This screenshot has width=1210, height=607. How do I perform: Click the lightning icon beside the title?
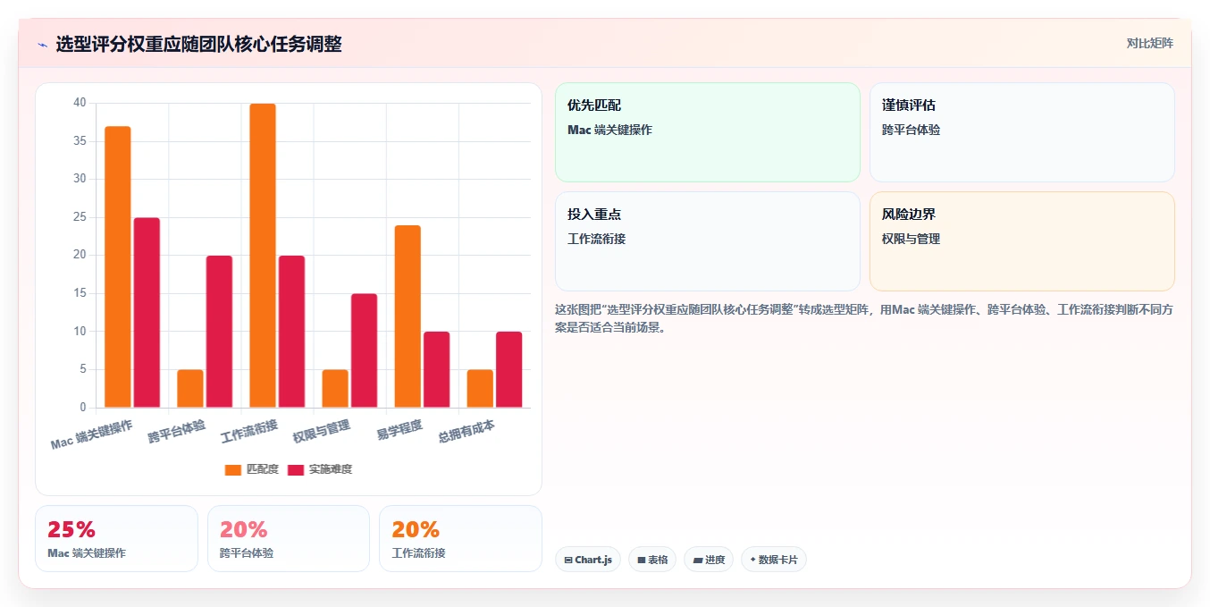(42, 45)
